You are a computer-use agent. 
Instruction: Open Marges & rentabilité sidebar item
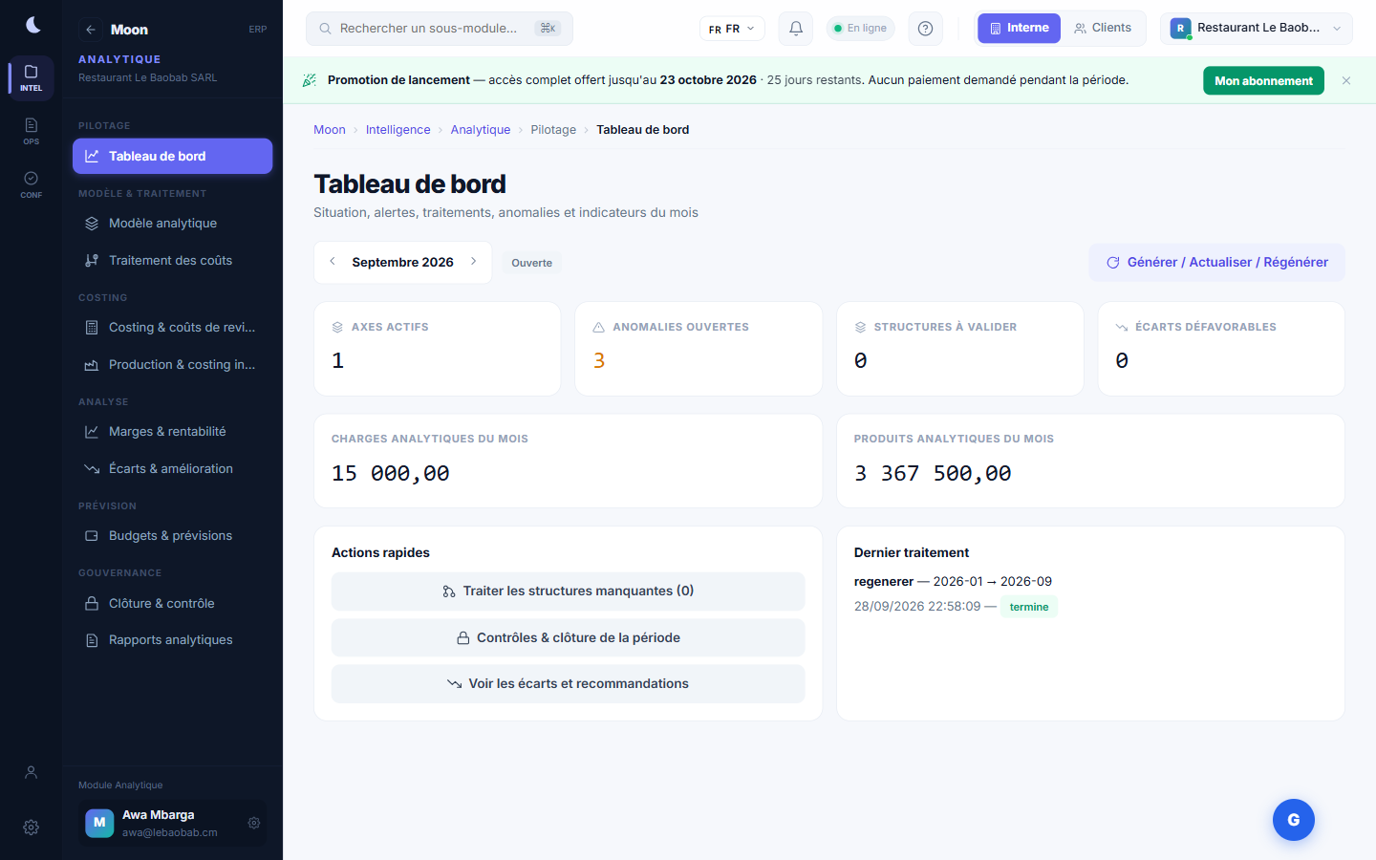pyautogui.click(x=173, y=432)
